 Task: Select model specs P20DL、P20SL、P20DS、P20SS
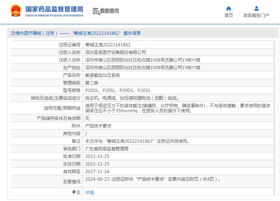click(118, 91)
